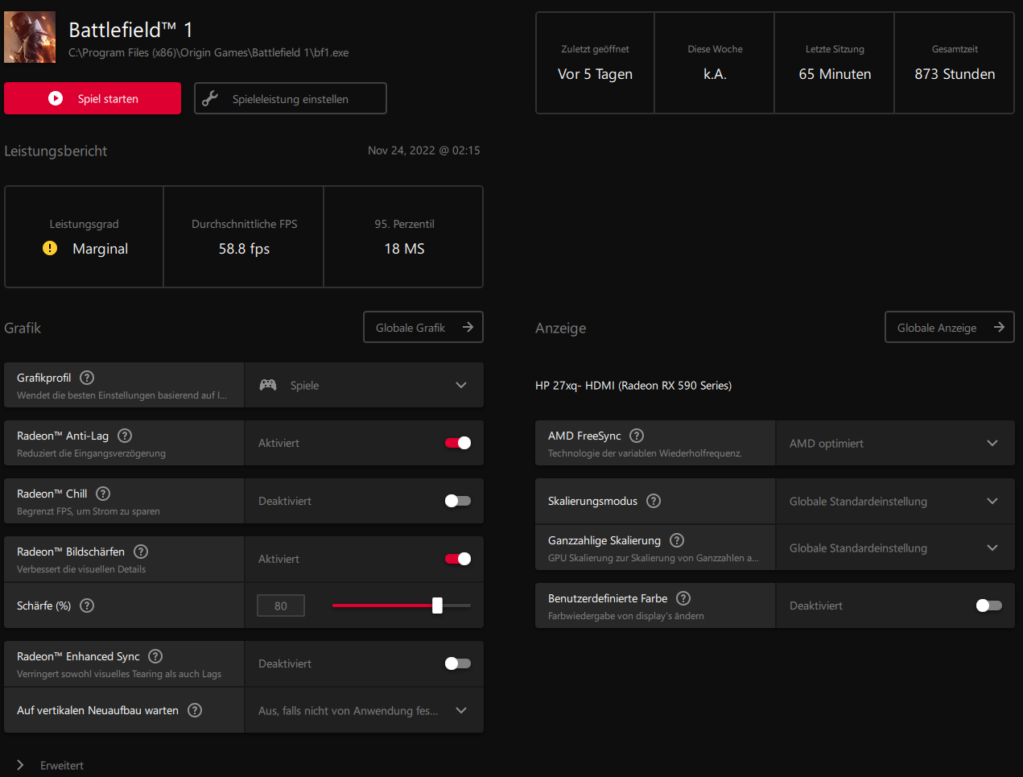Screen dimensions: 1023x777
Task: Open help icon next to AMD FreeSync
Action: (637, 436)
